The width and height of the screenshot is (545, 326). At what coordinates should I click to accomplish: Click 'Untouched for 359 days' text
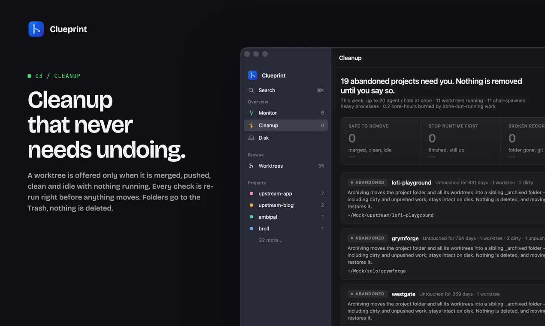446,294
